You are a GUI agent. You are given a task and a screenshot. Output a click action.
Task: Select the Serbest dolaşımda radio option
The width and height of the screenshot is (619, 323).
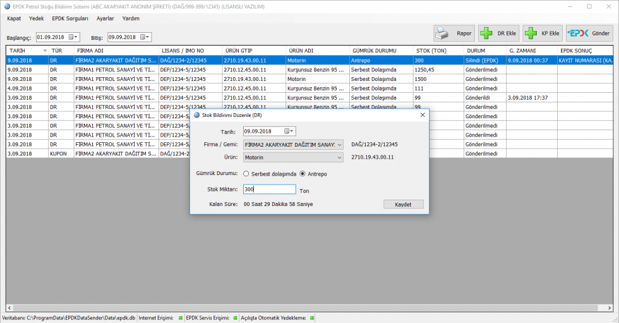[x=246, y=174]
